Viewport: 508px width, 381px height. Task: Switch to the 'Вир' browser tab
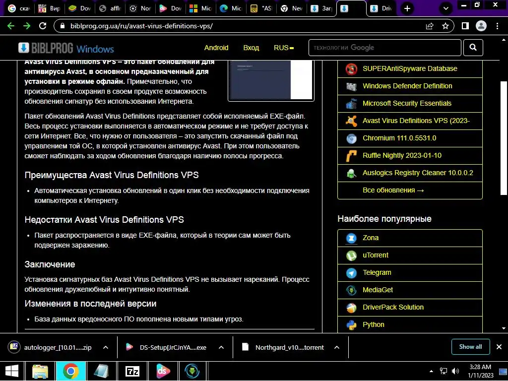49,8
